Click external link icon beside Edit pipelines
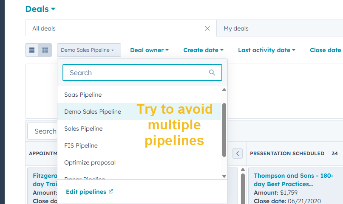Screen dimensions: 343x204 click(x=111, y=192)
